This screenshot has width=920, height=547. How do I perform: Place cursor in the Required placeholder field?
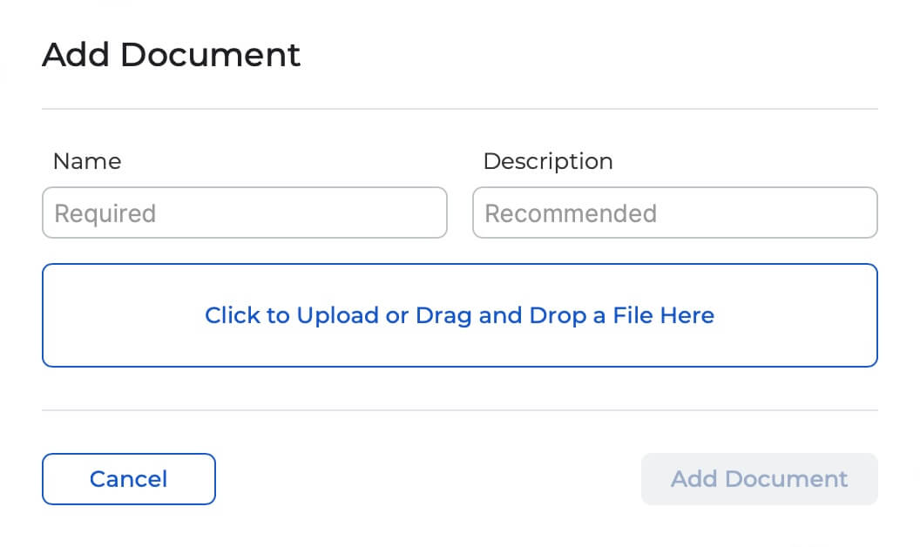(x=244, y=213)
